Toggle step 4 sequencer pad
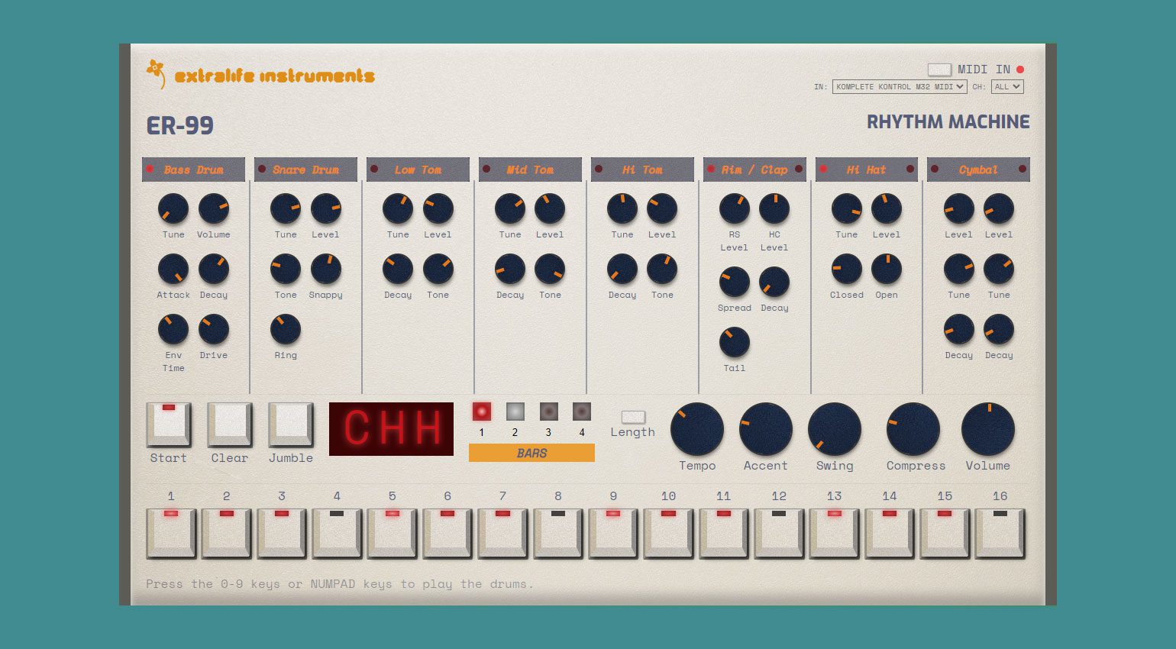Screen dimensions: 1176x649 tap(337, 533)
